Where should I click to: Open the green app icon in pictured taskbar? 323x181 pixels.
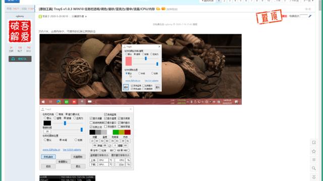tap(67, 102)
